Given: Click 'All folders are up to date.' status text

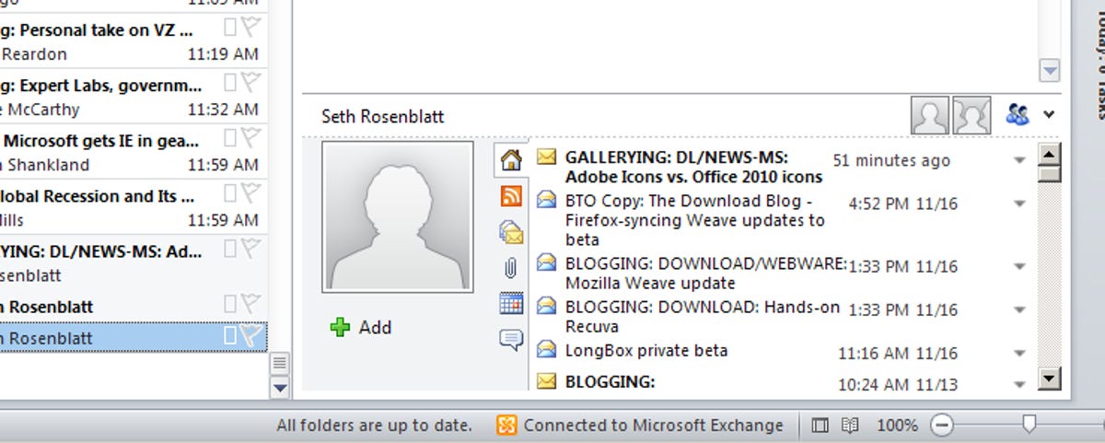Looking at the screenshot, I should [x=374, y=426].
